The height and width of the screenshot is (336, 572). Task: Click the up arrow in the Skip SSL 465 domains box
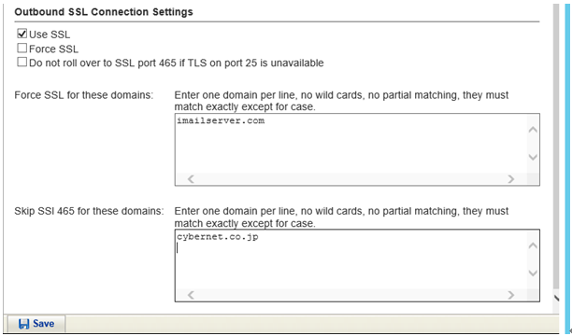pyautogui.click(x=533, y=245)
